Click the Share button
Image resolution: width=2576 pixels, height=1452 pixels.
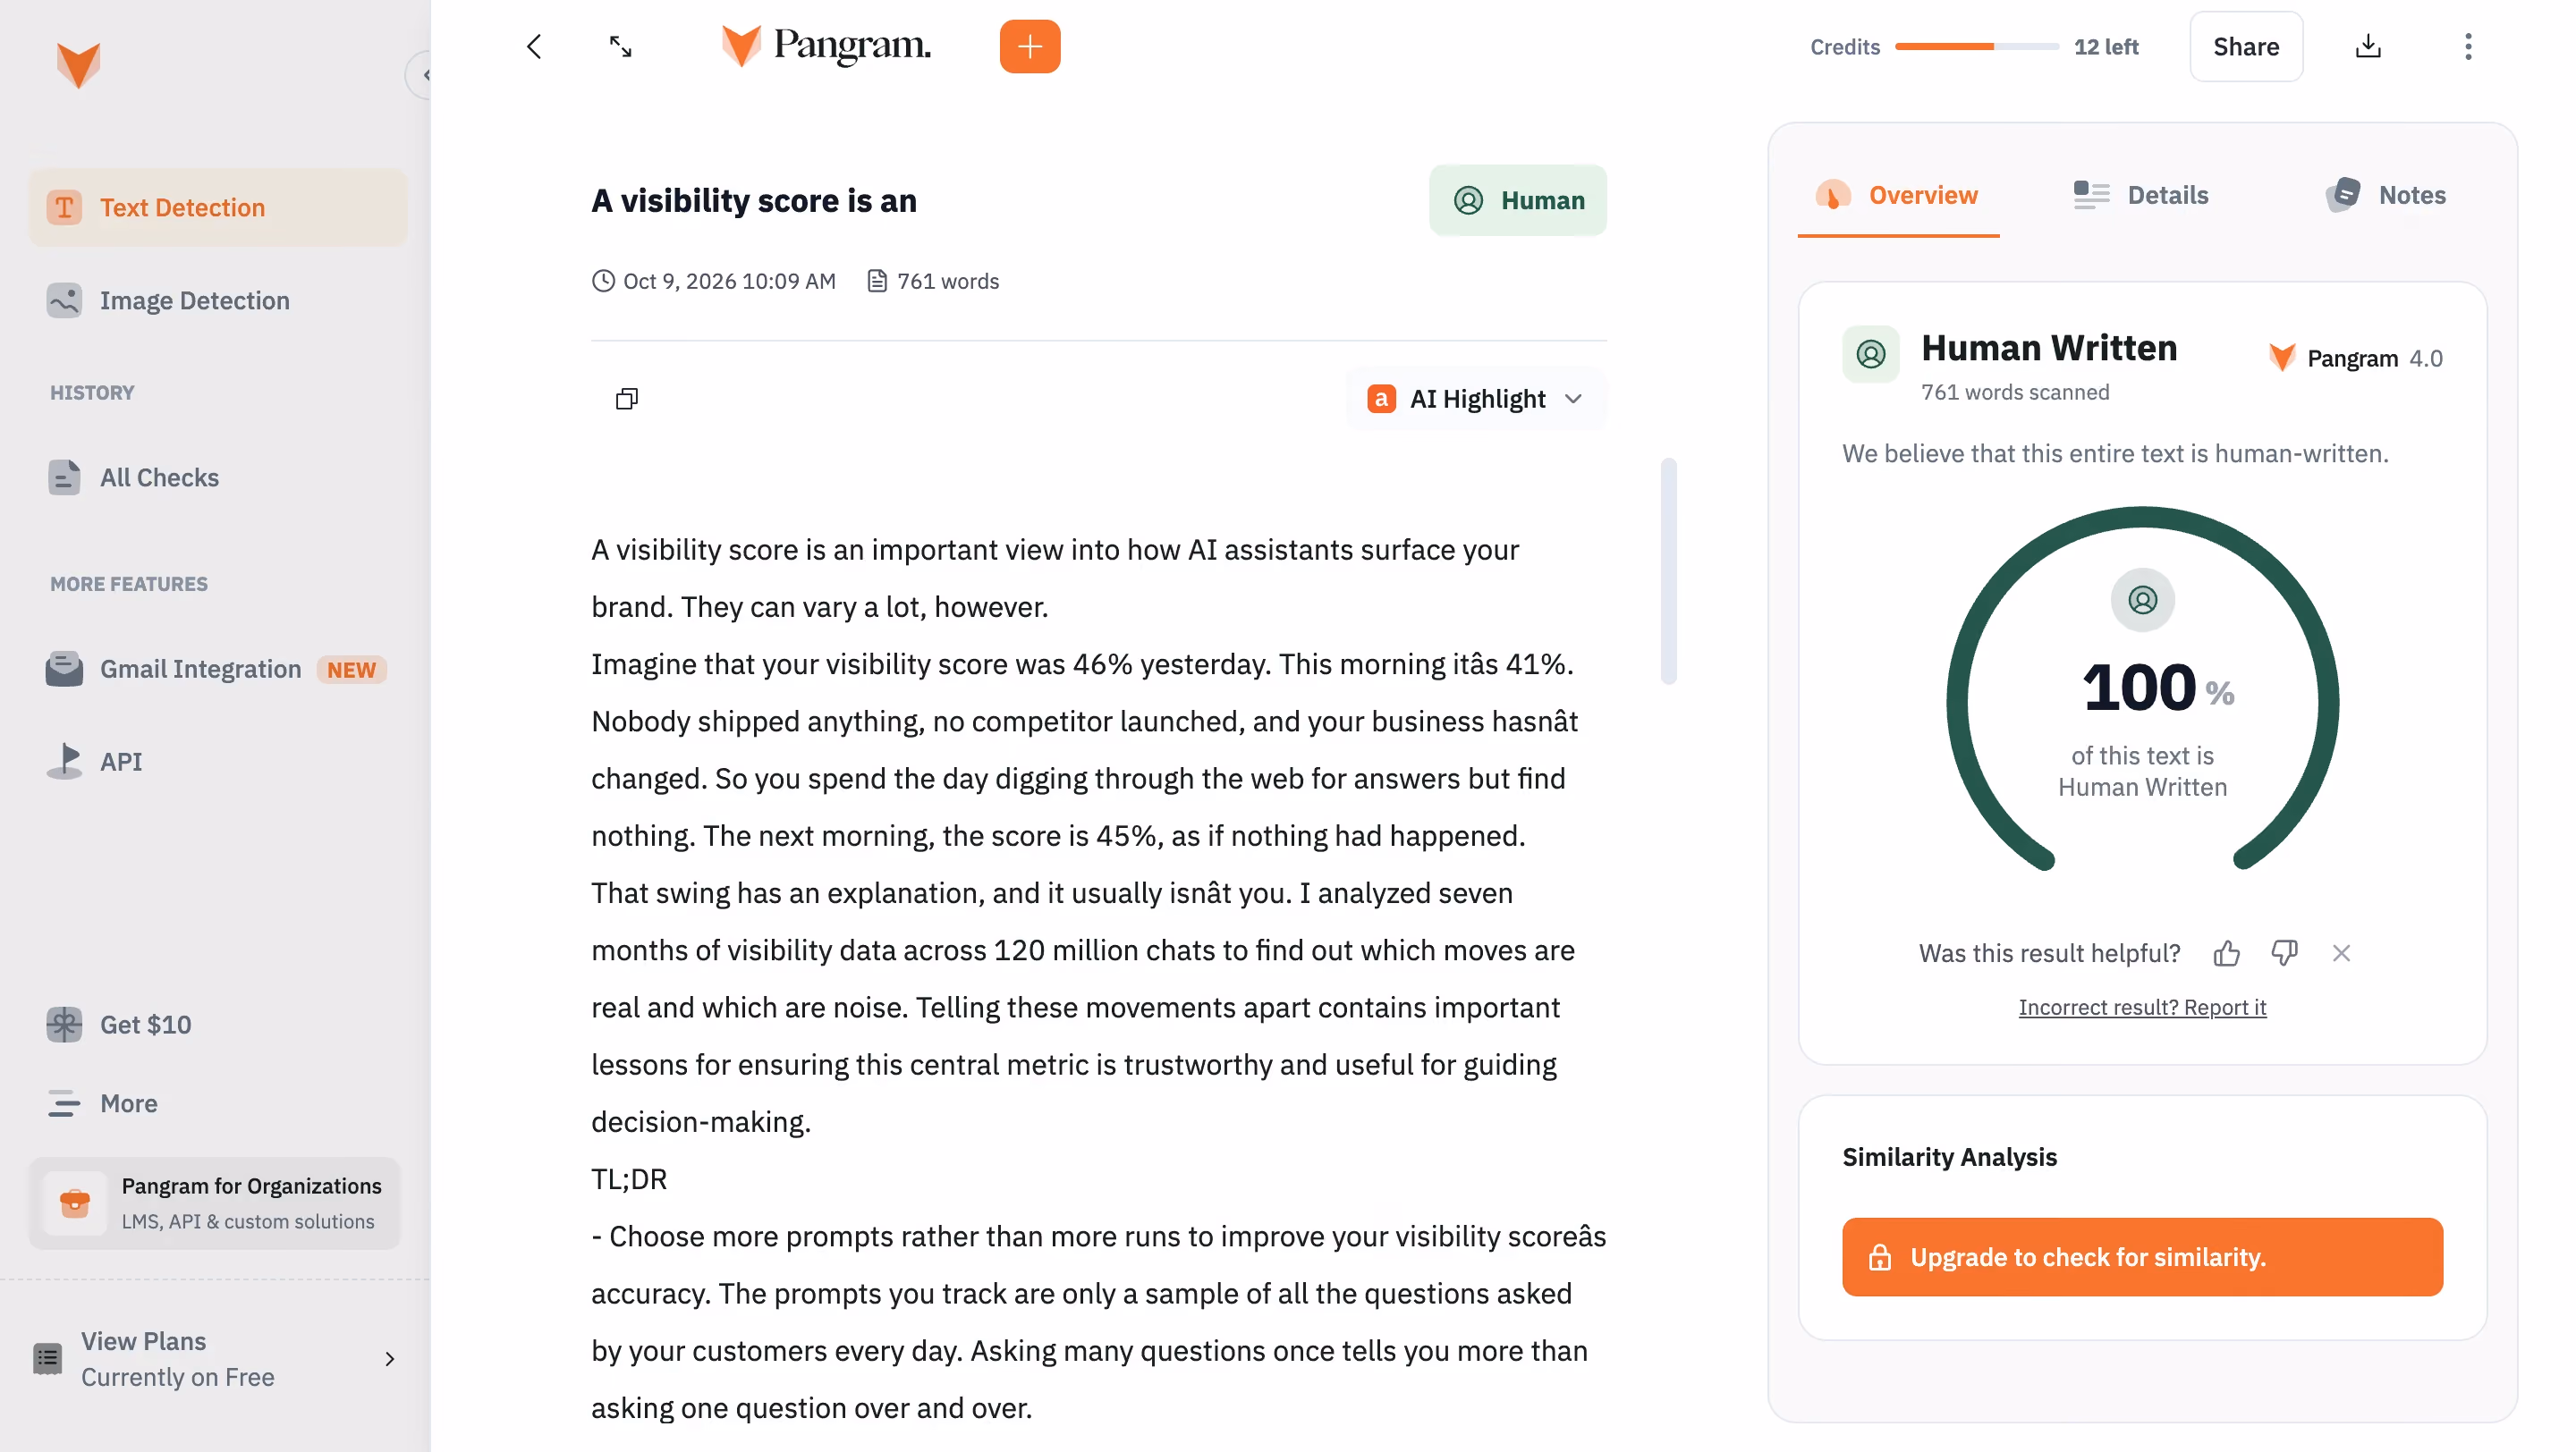pyautogui.click(x=2245, y=46)
